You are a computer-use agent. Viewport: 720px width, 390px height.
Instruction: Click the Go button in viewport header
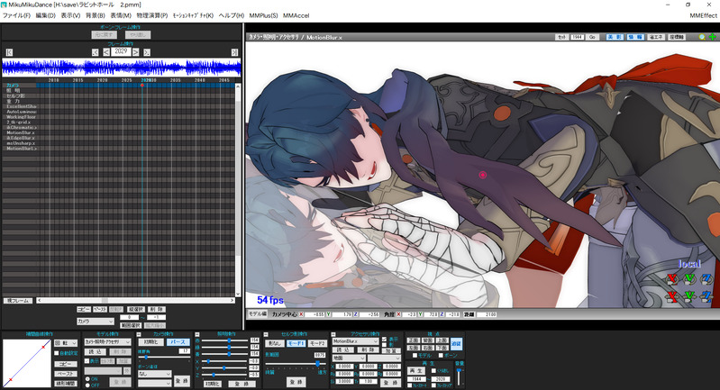coord(592,37)
